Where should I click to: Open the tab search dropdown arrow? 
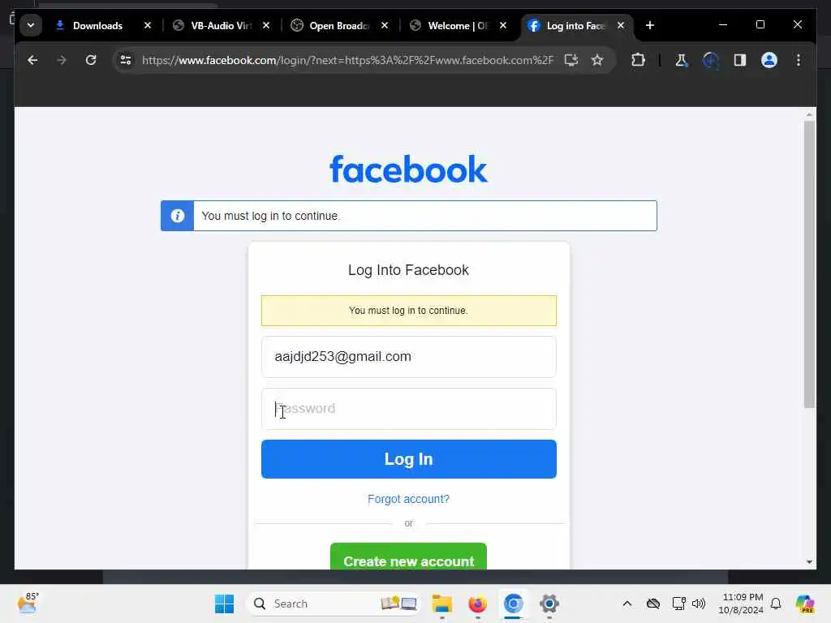(31, 25)
